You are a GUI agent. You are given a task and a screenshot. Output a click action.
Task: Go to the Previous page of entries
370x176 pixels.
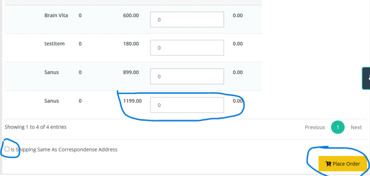[x=315, y=127]
